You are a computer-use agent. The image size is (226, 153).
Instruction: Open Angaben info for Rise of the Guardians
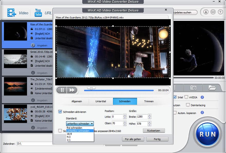(x=33, y=45)
